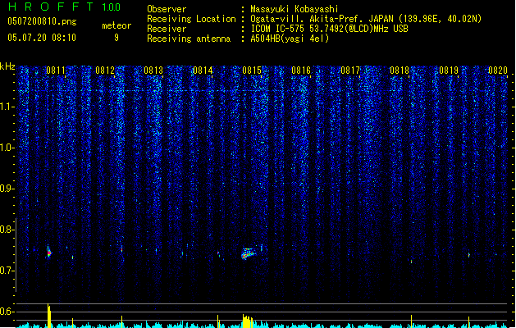Click the 0818 time marker
516x328 pixels.
tap(400, 71)
